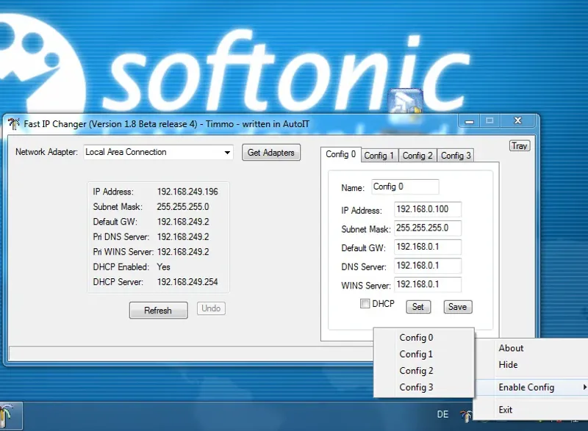Select About from the tray menu
Screen dimensions: 588x431
[531, 348]
